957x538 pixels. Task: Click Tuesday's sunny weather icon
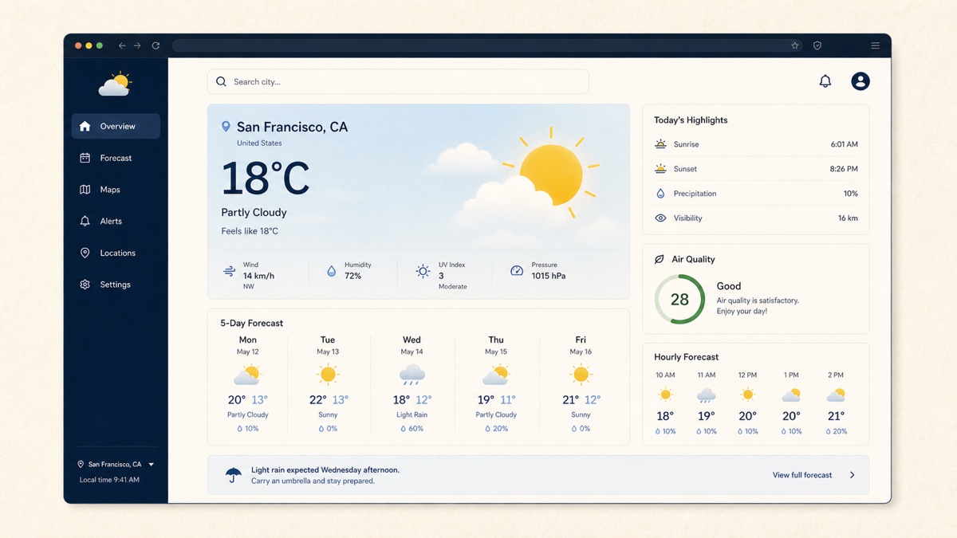(x=328, y=374)
